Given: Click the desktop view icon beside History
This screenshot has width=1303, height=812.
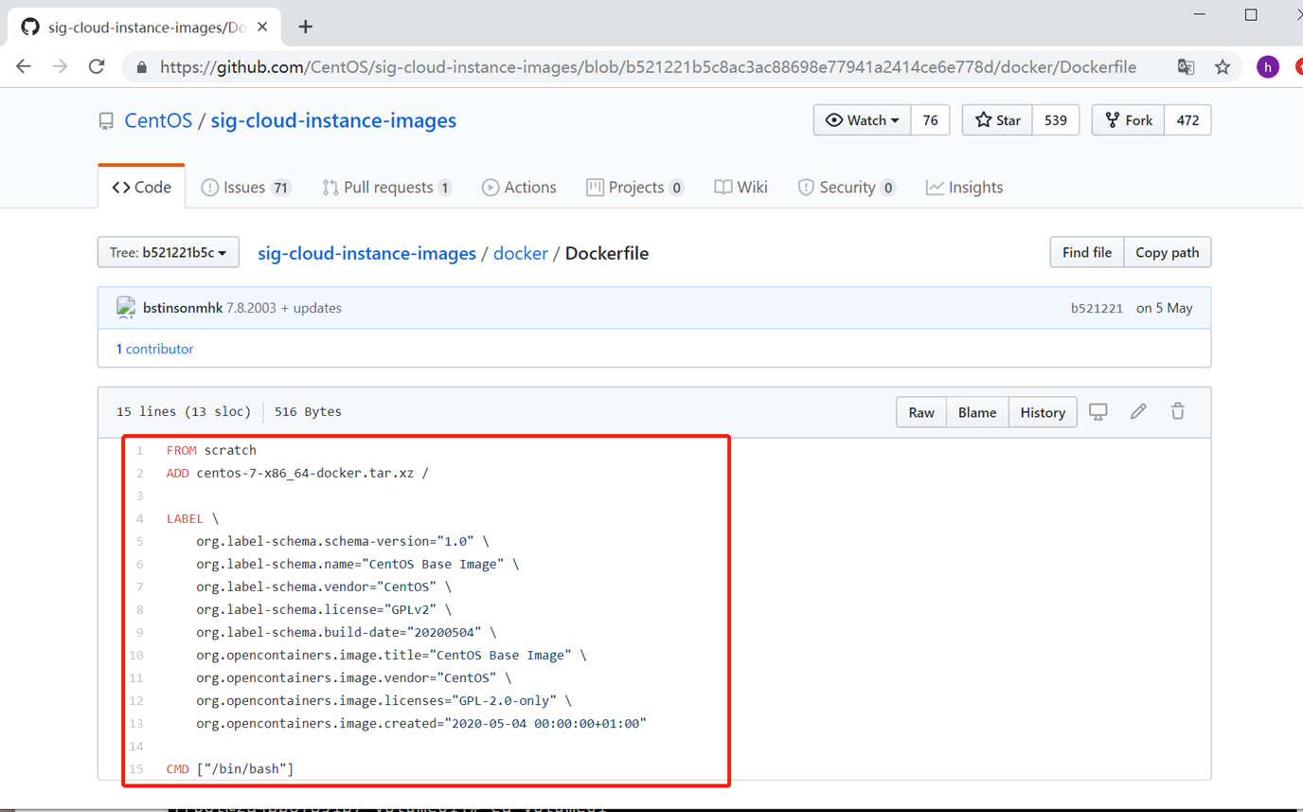Looking at the screenshot, I should point(1098,412).
